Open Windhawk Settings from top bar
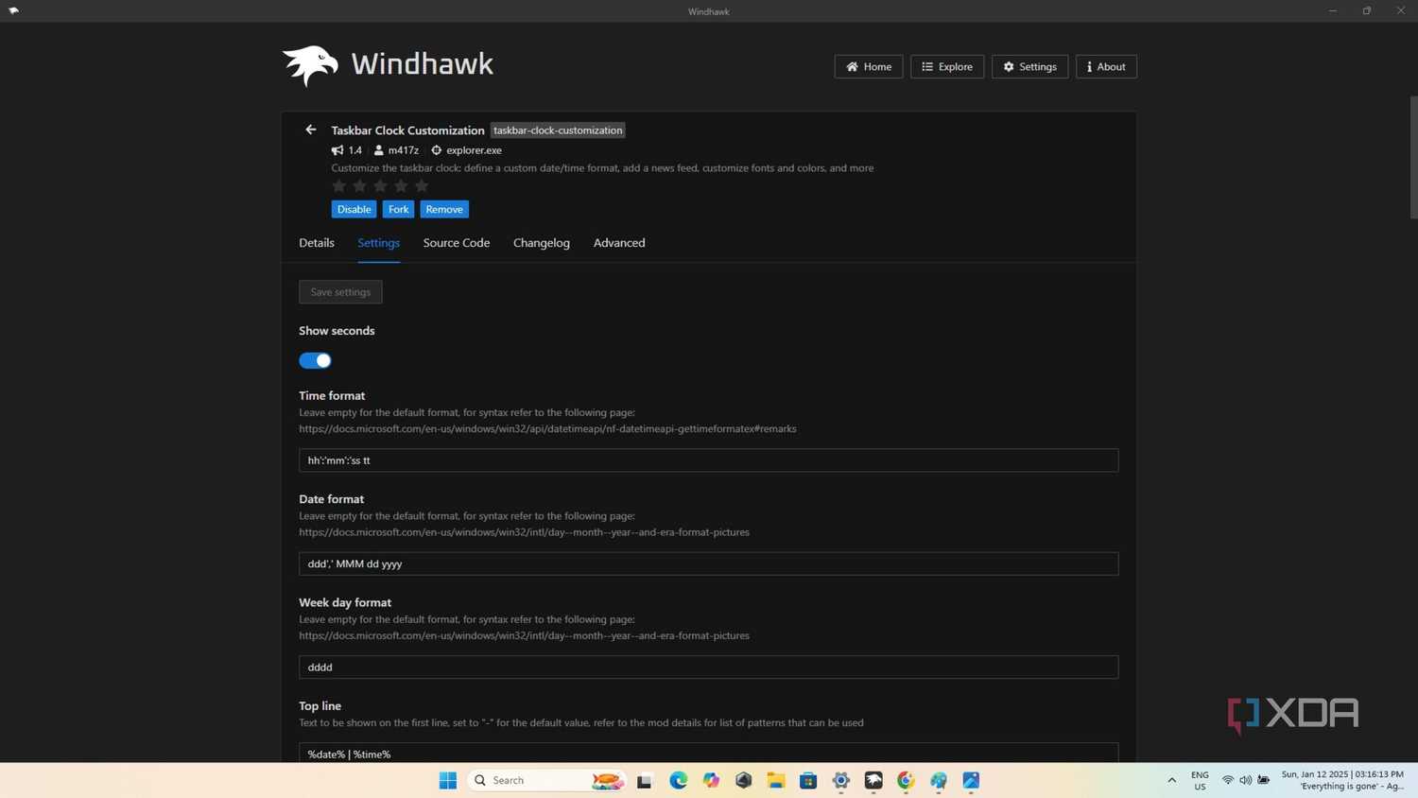 coord(1029,66)
